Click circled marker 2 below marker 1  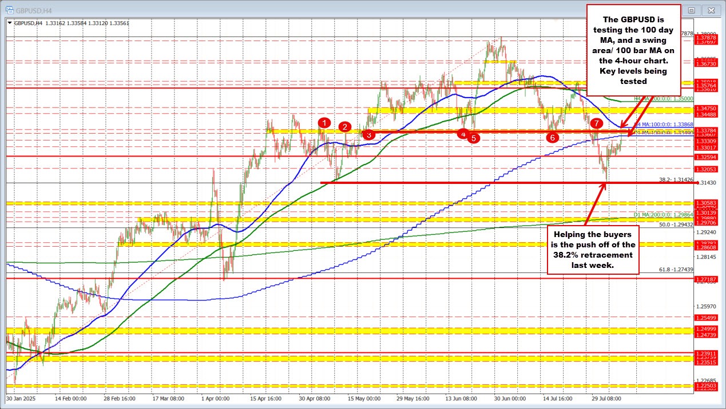pos(345,127)
